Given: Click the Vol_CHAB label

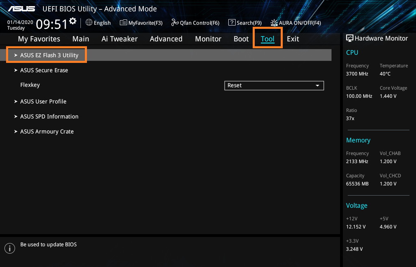Looking at the screenshot, I should (390, 153).
